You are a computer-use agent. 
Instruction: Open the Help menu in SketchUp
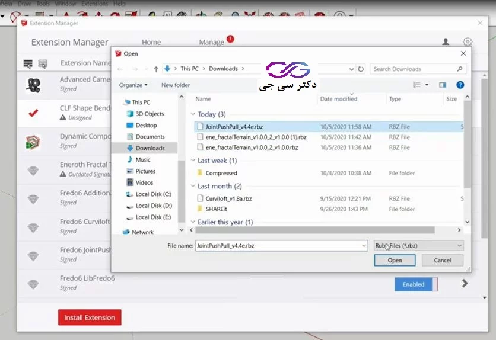coord(119,4)
